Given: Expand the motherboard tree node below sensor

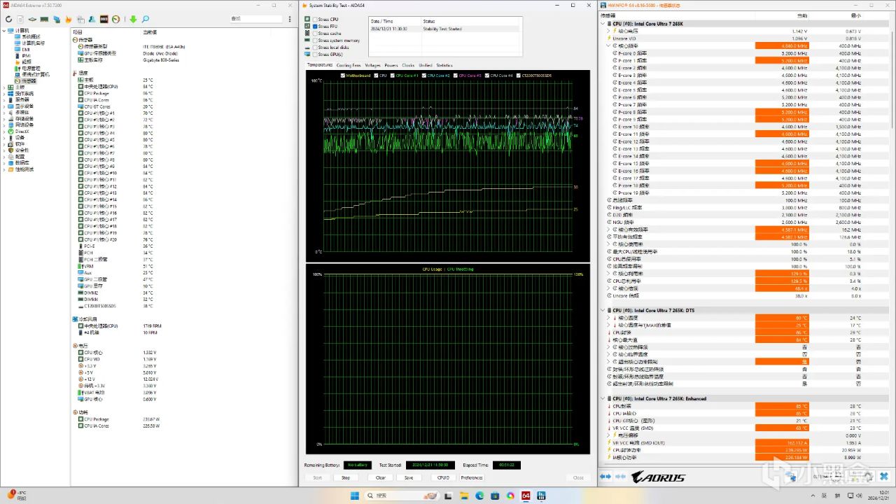Looking at the screenshot, I should [3, 87].
